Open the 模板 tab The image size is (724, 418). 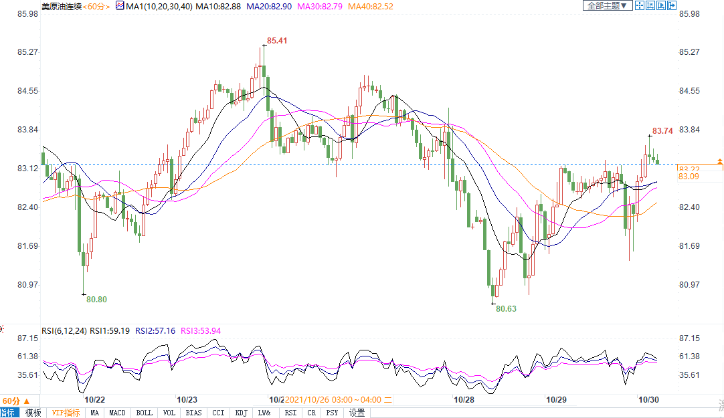33,413
